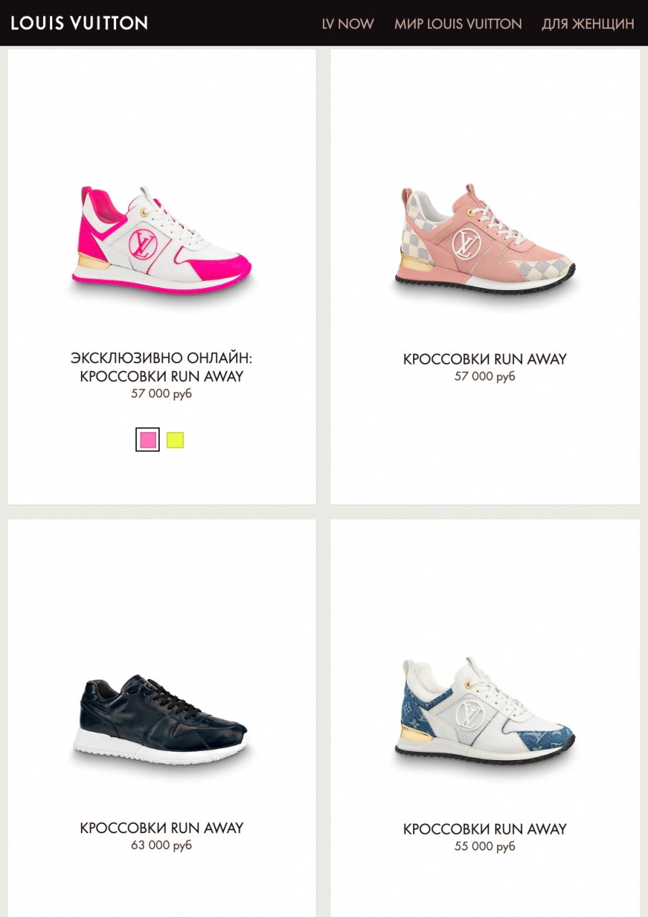Click the 55 000 руб price

pyautogui.click(x=485, y=847)
